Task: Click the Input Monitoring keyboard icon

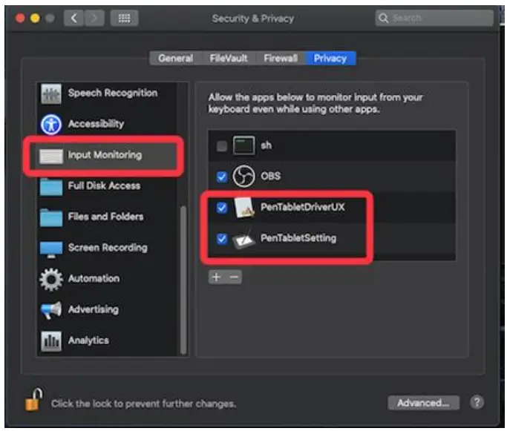Action: [51, 156]
